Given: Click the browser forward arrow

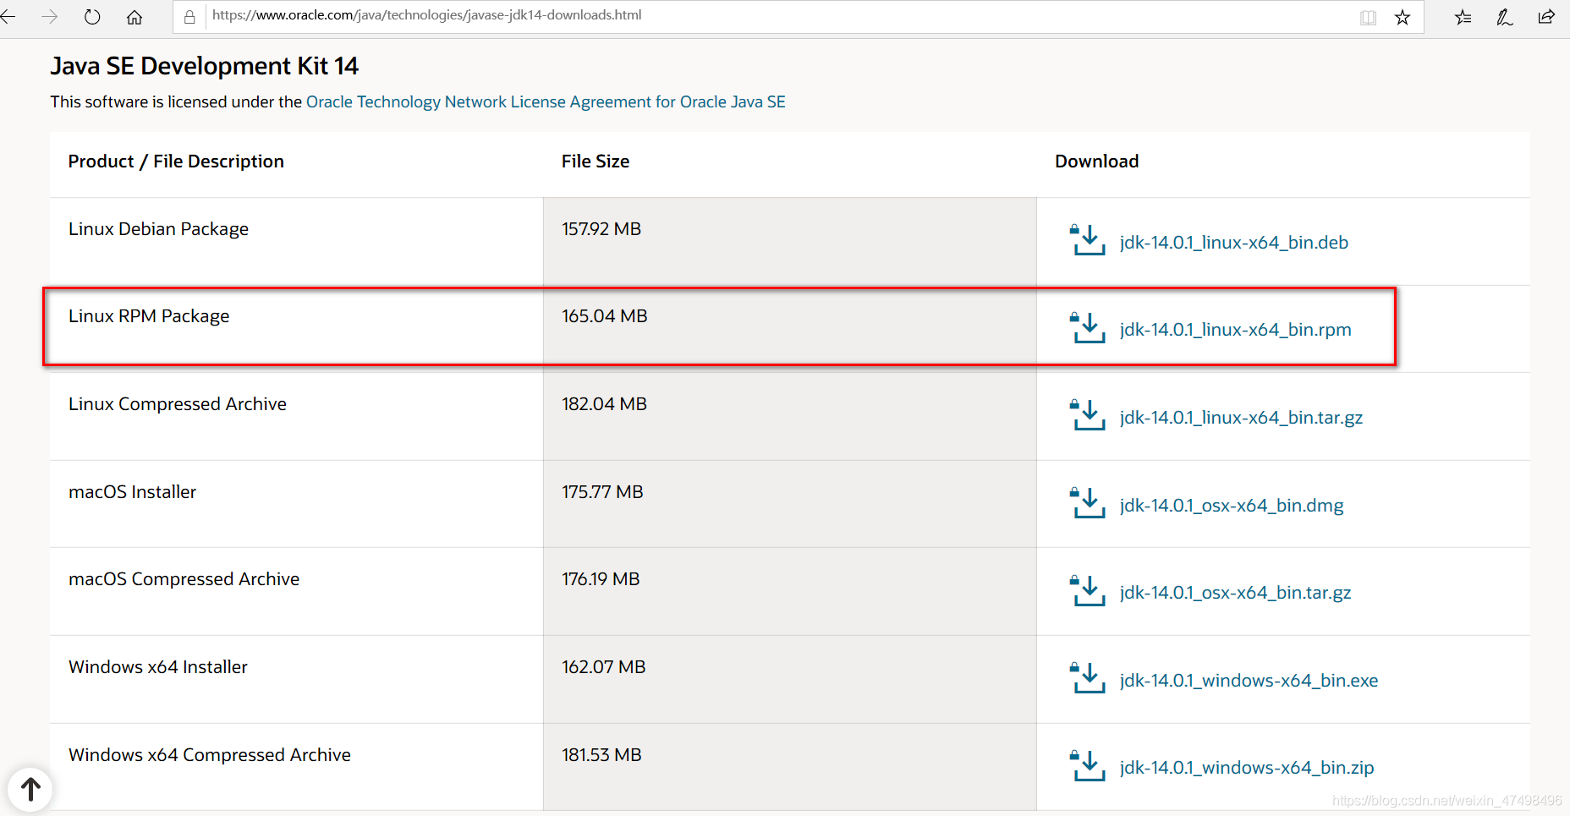Looking at the screenshot, I should click(x=50, y=17).
